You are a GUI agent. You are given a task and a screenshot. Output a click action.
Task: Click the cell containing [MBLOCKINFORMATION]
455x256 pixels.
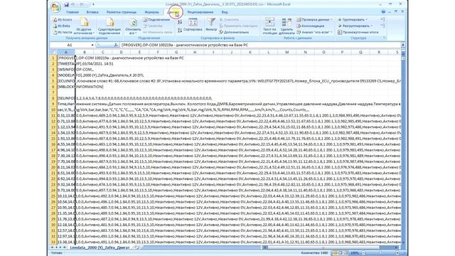coord(66,87)
